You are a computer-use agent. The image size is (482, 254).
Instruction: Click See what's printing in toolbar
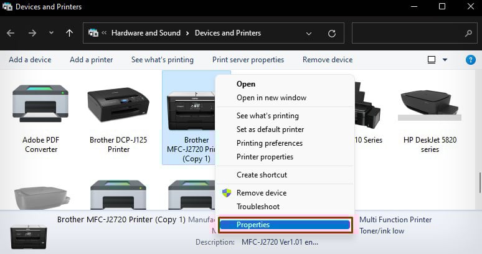click(163, 60)
